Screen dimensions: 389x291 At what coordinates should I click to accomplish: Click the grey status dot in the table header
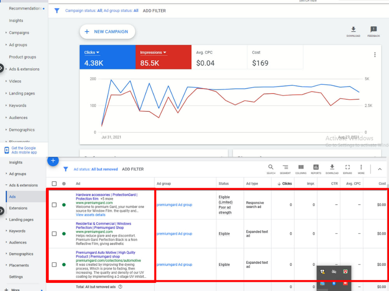[64, 184]
